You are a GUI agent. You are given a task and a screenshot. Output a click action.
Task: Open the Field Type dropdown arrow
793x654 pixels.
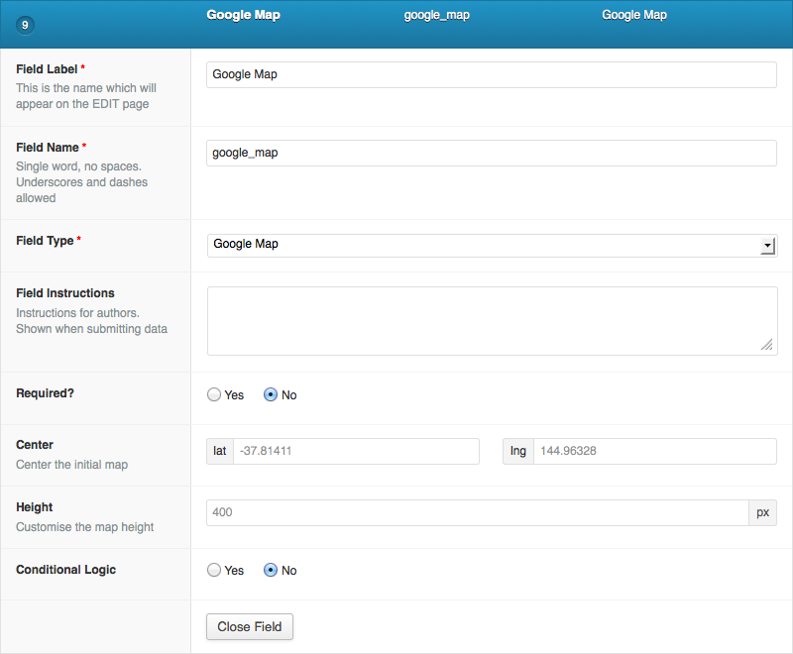(767, 246)
